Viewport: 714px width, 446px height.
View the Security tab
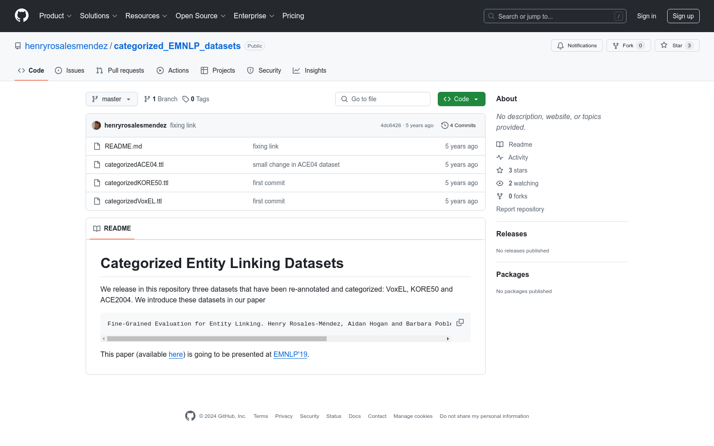point(264,70)
